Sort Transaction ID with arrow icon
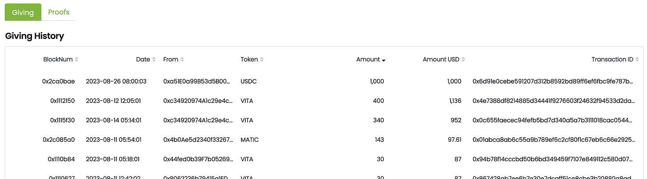Viewport: 647px width, 179px height. tap(637, 60)
